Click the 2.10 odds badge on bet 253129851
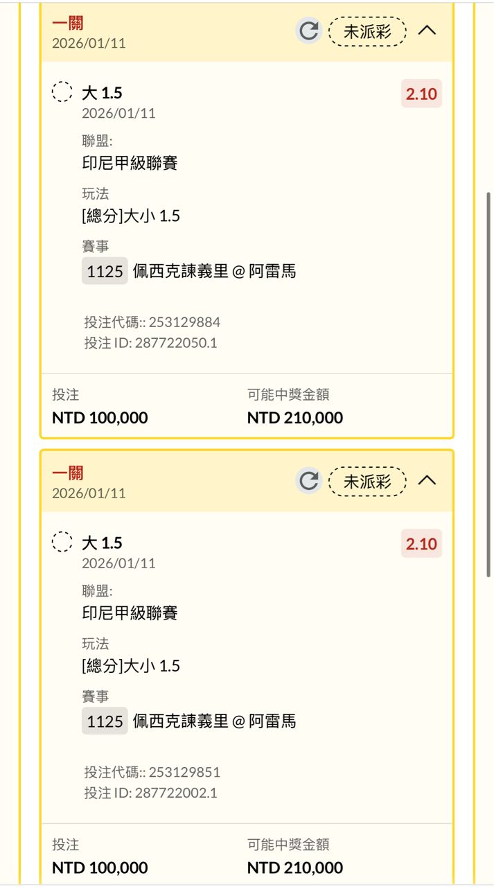The image size is (494, 887). click(x=421, y=544)
